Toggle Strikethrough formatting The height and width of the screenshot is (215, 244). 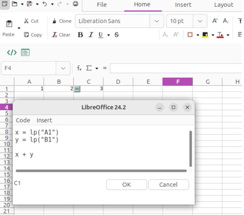tap(117, 35)
